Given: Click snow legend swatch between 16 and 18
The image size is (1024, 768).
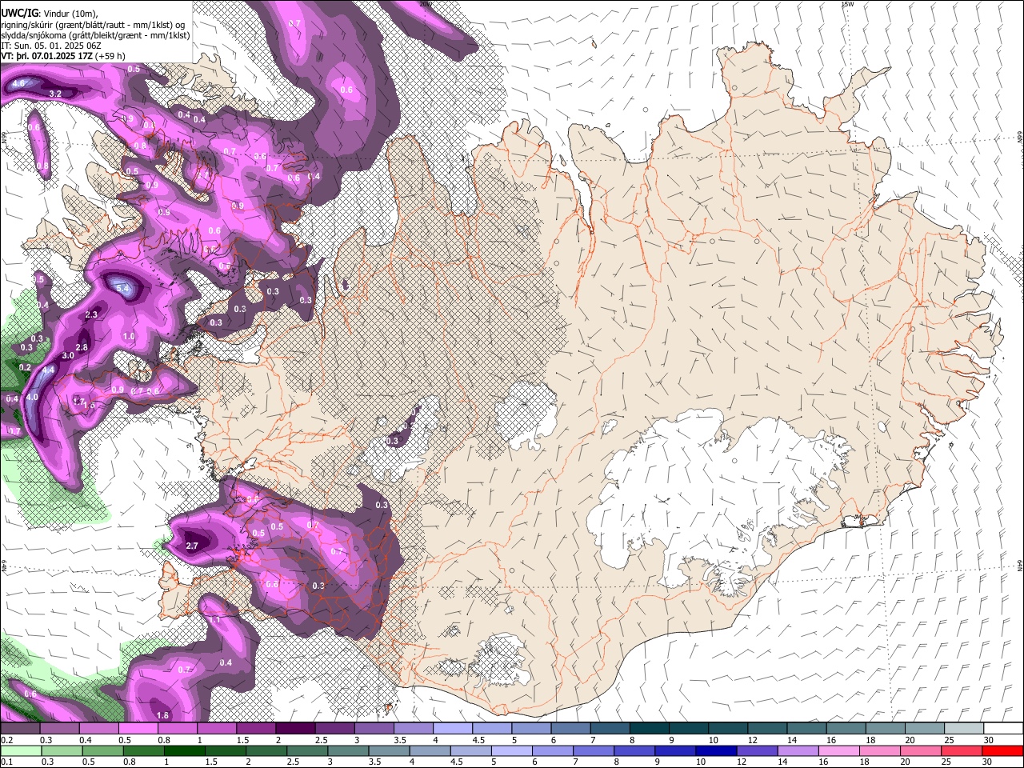Looking at the screenshot, I should [846, 729].
